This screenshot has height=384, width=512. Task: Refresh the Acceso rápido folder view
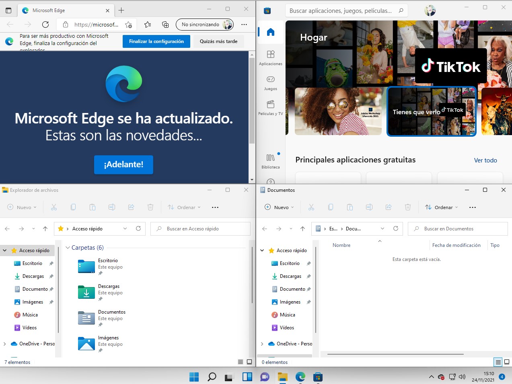click(138, 228)
